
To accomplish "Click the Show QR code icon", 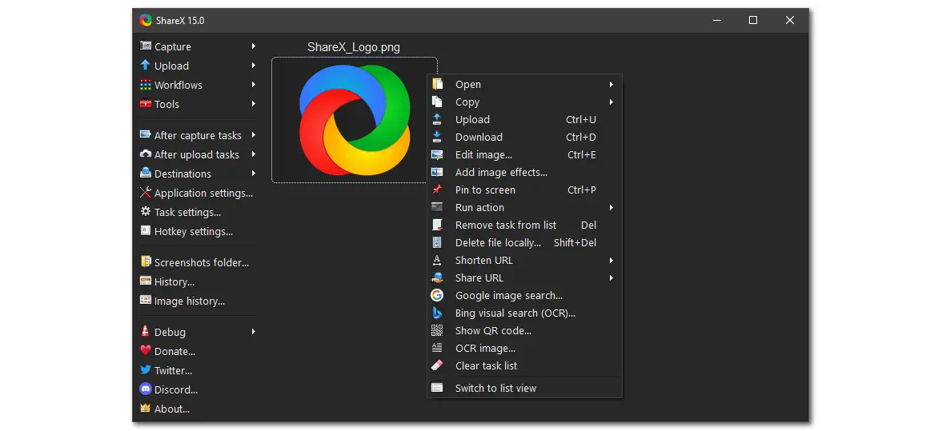I will [437, 331].
